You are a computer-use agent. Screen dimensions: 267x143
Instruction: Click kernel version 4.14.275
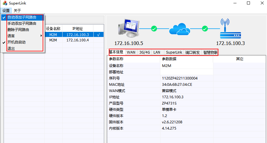pos(169,128)
